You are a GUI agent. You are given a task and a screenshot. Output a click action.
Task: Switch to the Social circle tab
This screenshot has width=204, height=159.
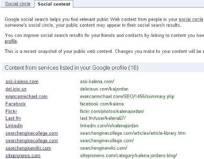18,4
